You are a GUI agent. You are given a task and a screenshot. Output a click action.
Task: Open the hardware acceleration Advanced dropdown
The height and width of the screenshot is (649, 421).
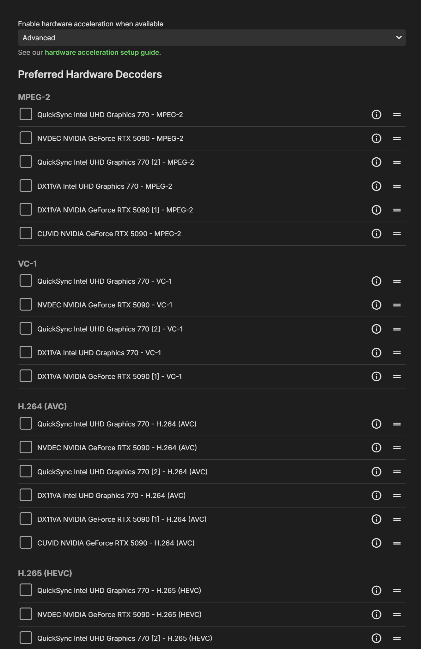click(x=212, y=38)
